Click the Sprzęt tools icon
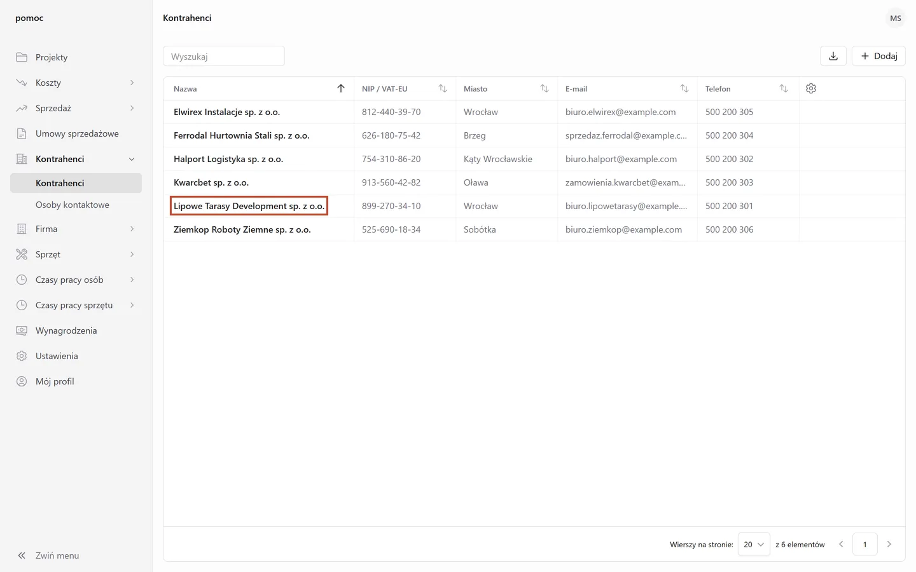Viewport: 916px width, 572px height. [x=22, y=254]
